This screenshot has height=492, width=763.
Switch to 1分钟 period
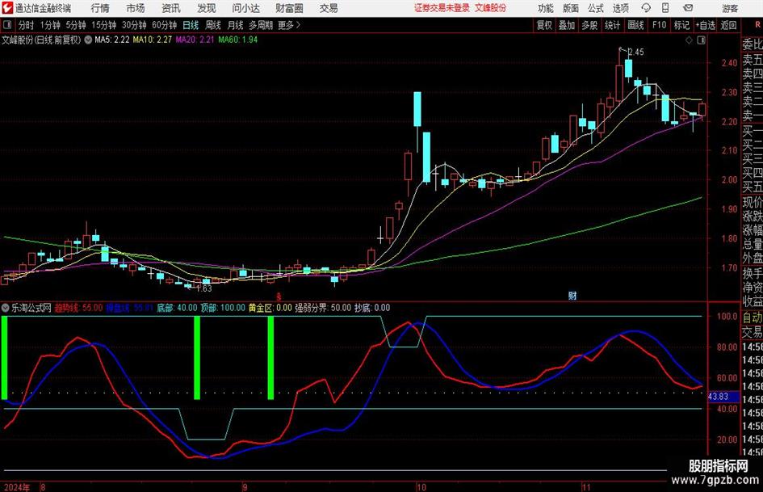click(x=49, y=25)
